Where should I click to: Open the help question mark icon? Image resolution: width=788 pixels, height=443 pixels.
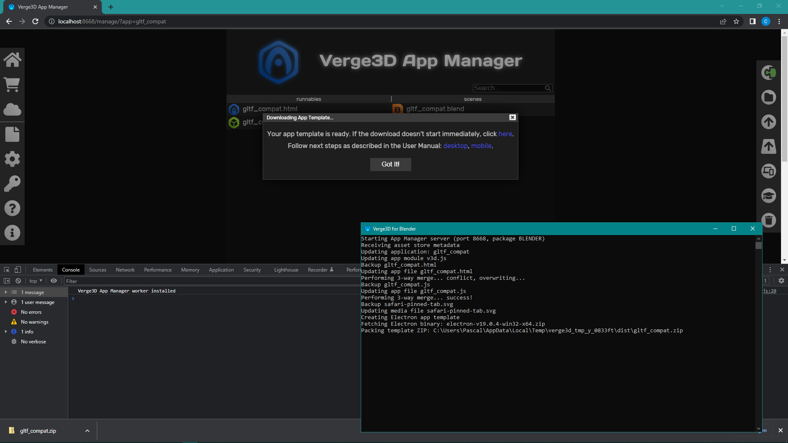12,208
